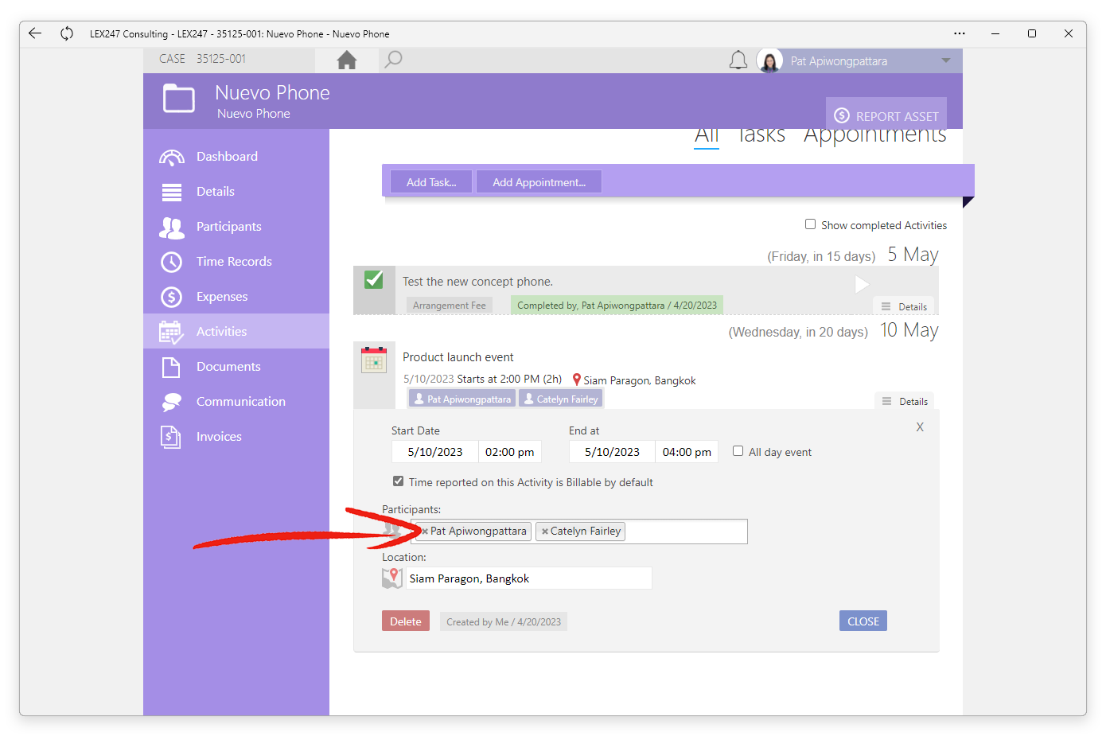The width and height of the screenshot is (1106, 736).
Task: Click the Catelyn Fairley participant badge
Action: click(561, 399)
